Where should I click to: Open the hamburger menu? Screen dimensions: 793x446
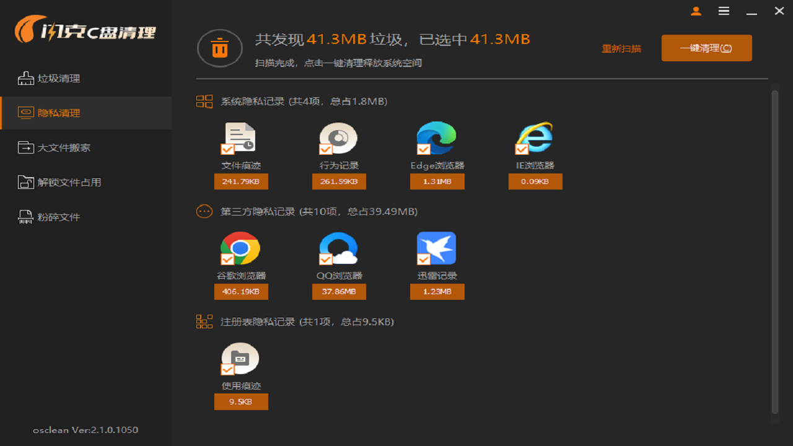pos(724,11)
